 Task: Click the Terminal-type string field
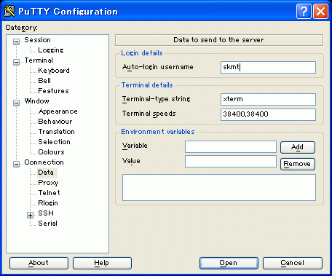click(268, 99)
